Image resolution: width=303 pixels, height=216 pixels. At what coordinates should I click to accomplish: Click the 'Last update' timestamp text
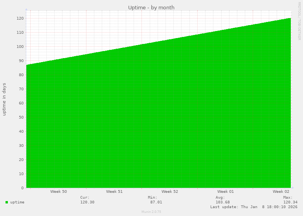click(x=254, y=207)
